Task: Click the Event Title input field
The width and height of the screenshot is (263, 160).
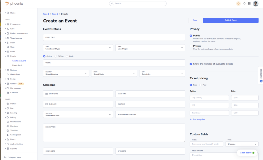Action: click(114, 37)
